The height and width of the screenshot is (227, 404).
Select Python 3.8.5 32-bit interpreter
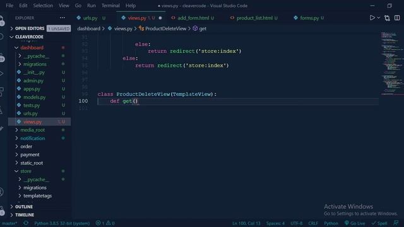(62, 223)
